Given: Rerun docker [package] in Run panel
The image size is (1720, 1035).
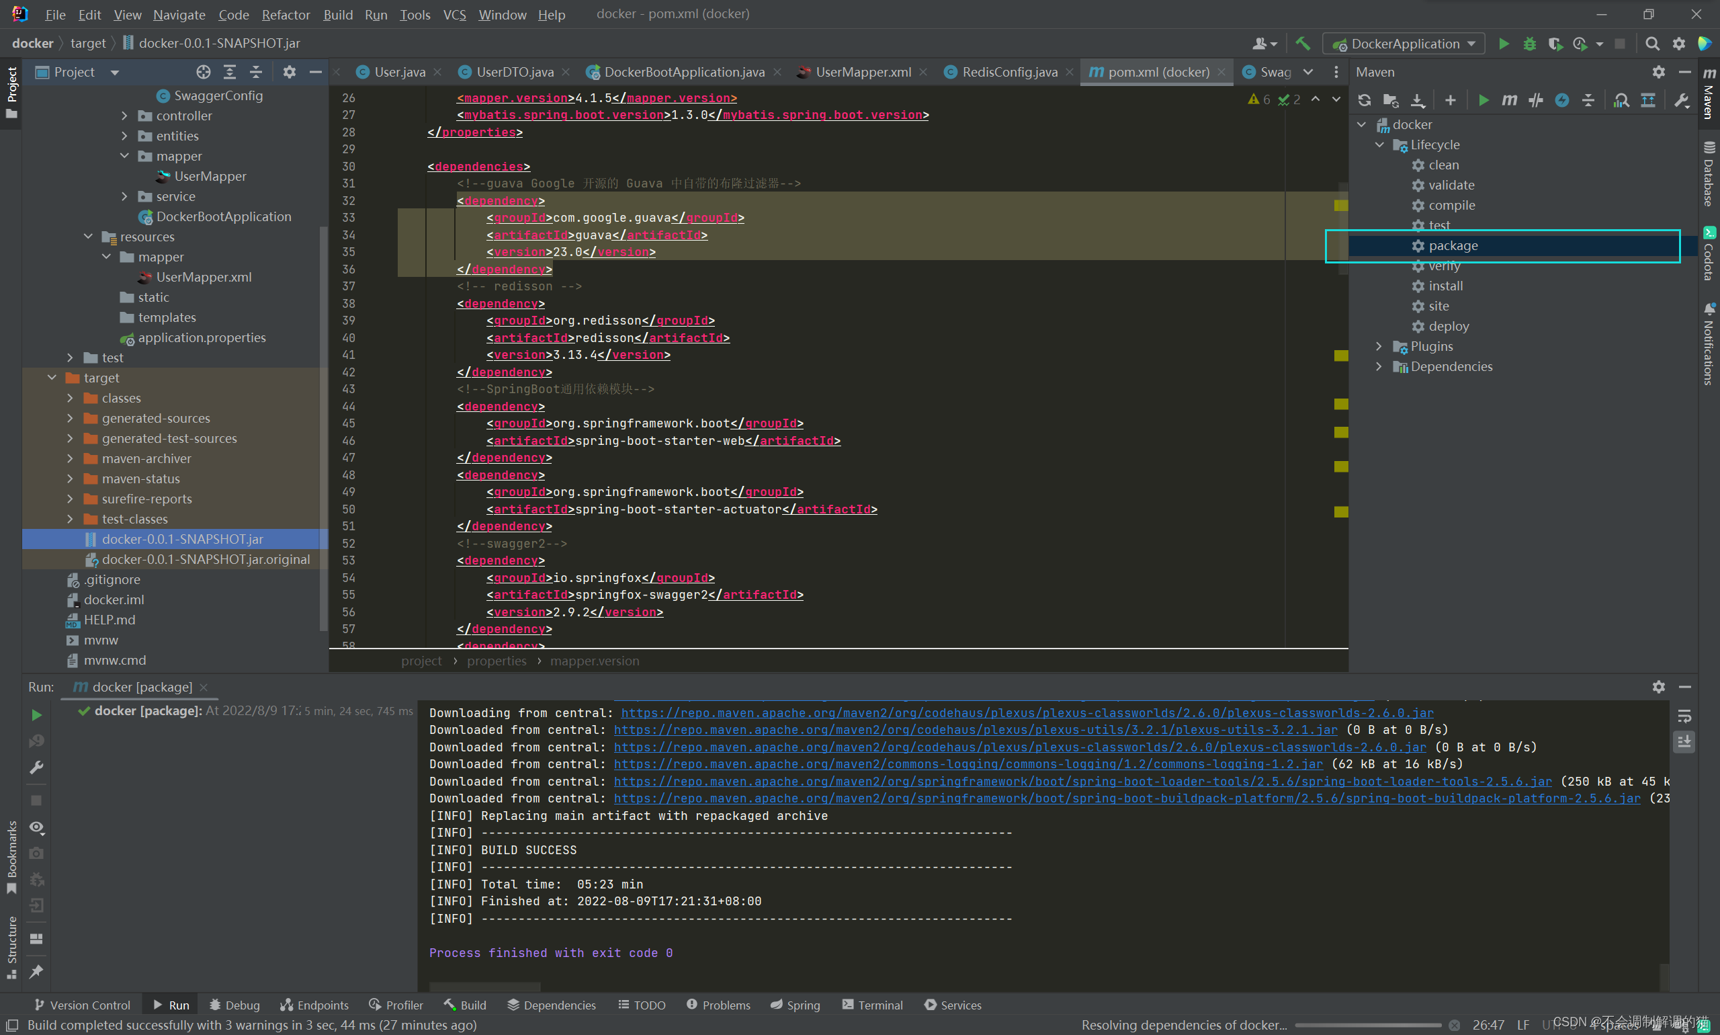Looking at the screenshot, I should point(37,715).
